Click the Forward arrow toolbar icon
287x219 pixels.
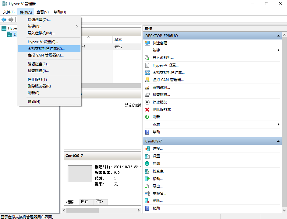point(11,19)
